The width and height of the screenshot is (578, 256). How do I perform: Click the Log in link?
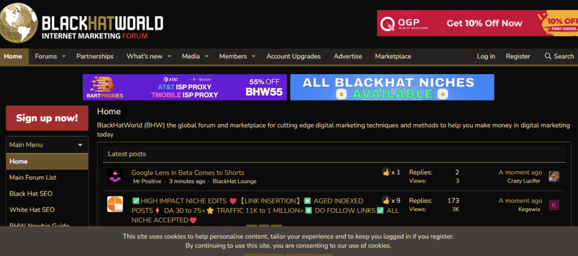pyautogui.click(x=486, y=57)
